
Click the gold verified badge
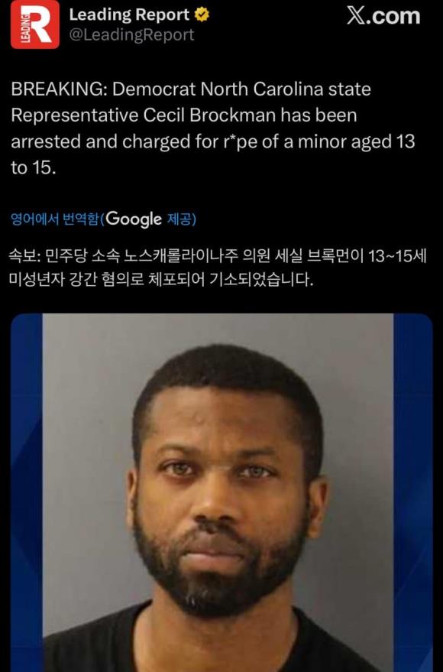click(202, 15)
